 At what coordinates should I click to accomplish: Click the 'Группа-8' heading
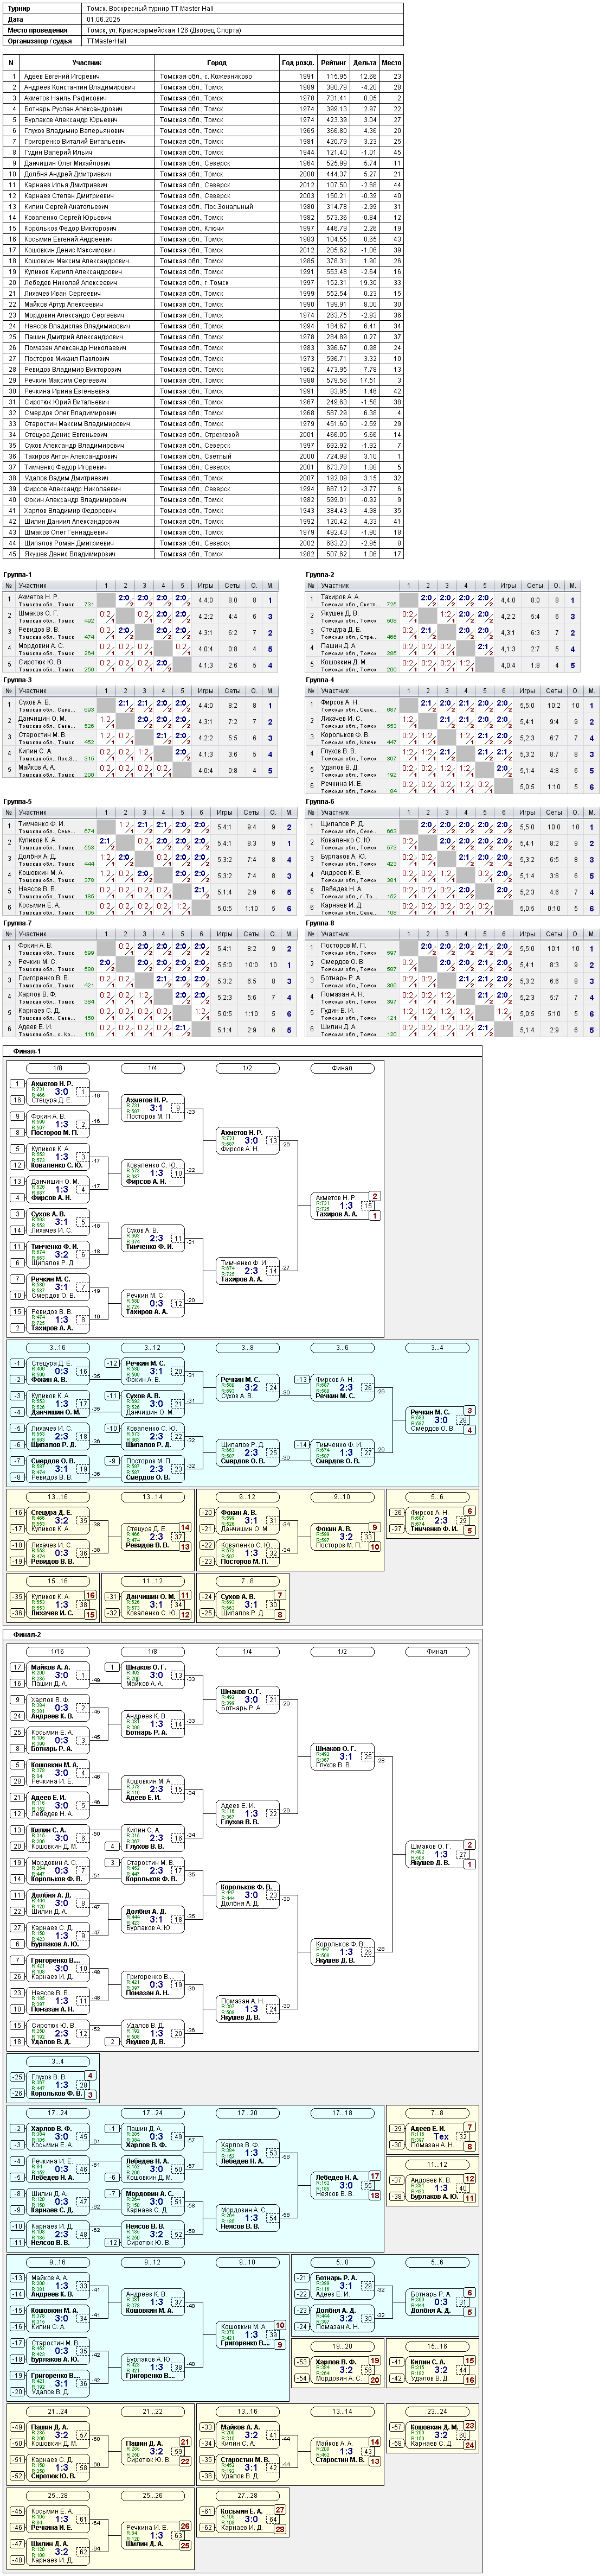[x=320, y=923]
